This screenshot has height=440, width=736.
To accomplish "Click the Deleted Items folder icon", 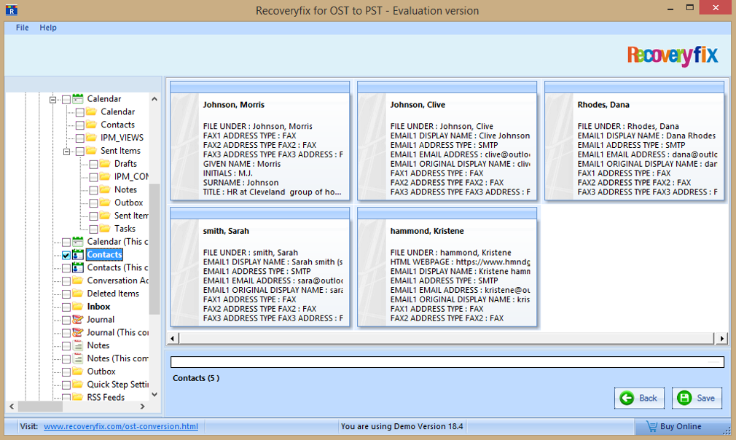I will (78, 293).
